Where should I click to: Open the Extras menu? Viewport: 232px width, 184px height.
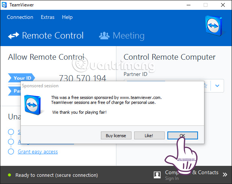48,17
